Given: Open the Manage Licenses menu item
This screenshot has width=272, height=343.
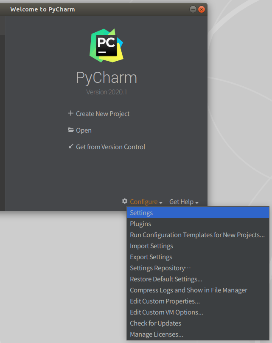Looking at the screenshot, I should coord(198,334).
